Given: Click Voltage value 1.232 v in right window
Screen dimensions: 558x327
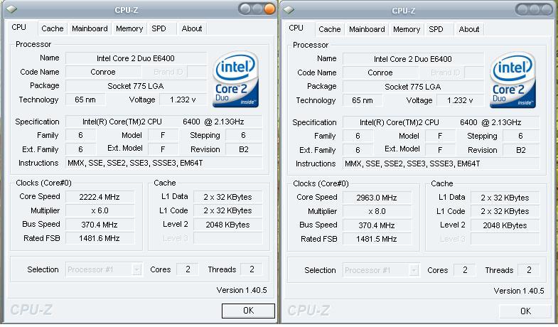Looking at the screenshot, I should pos(460,100).
